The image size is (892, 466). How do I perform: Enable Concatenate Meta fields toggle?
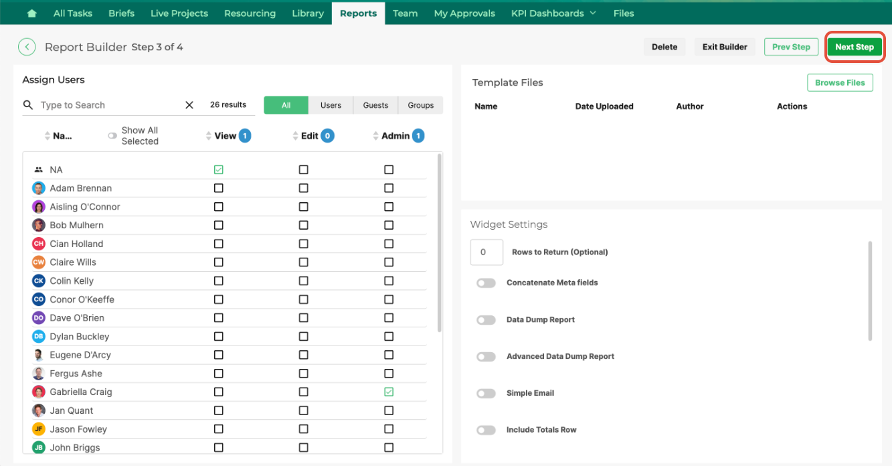tap(486, 283)
